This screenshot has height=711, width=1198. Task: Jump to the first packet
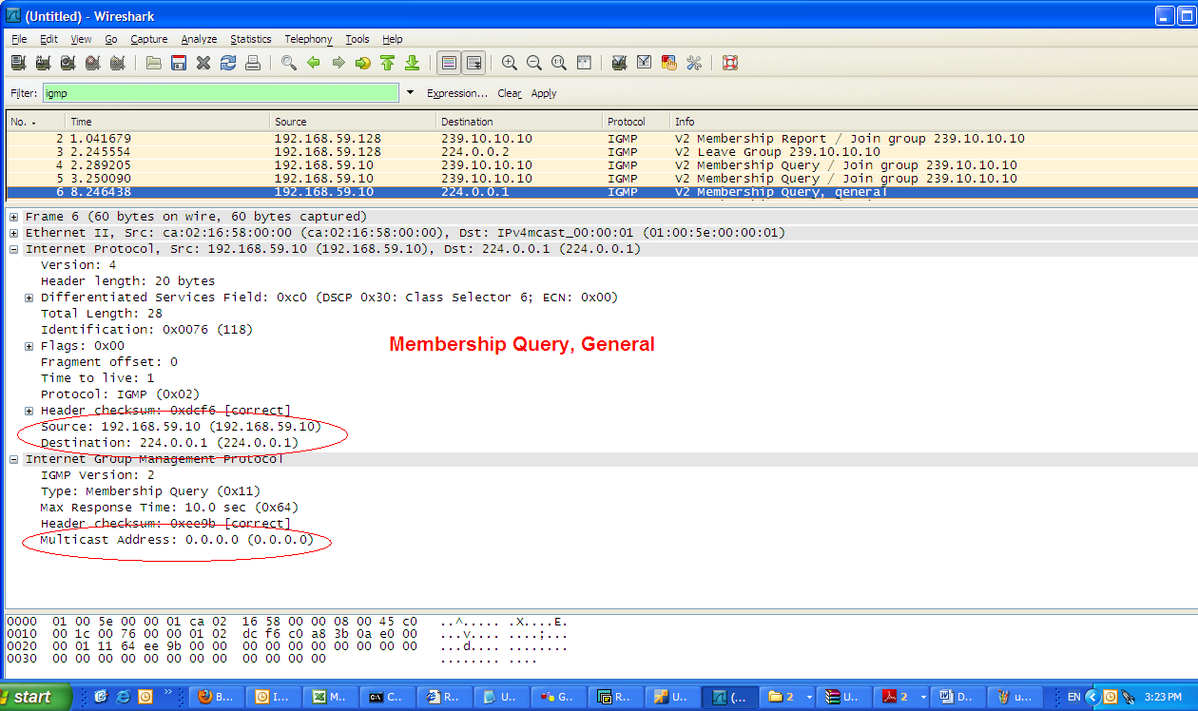coord(388,63)
